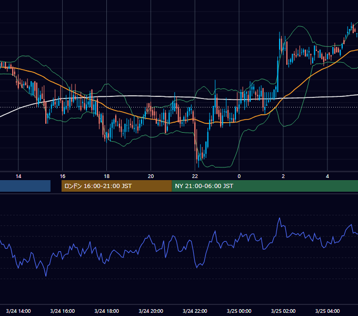Click the 3/25 02:00 indicator axis label
Viewport: 358px width, 316px height.
click(x=283, y=311)
